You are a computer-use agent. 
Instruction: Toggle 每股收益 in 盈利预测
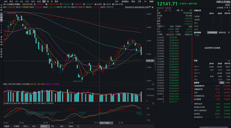[x=222, y=32]
